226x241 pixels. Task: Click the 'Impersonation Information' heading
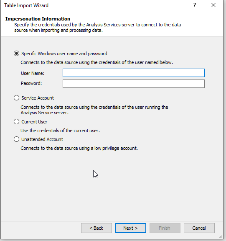[38, 19]
